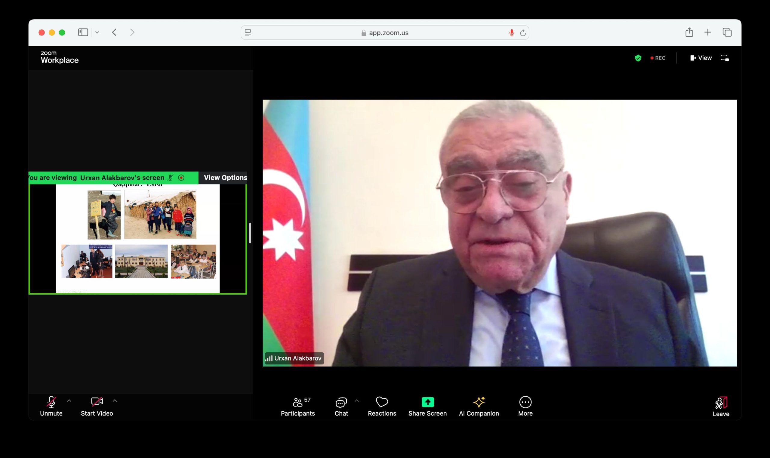Expand video settings next to Start Video
The width and height of the screenshot is (770, 458).
tap(115, 401)
